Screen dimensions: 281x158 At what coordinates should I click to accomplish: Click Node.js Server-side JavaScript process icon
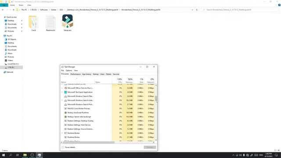click(x=65, y=117)
